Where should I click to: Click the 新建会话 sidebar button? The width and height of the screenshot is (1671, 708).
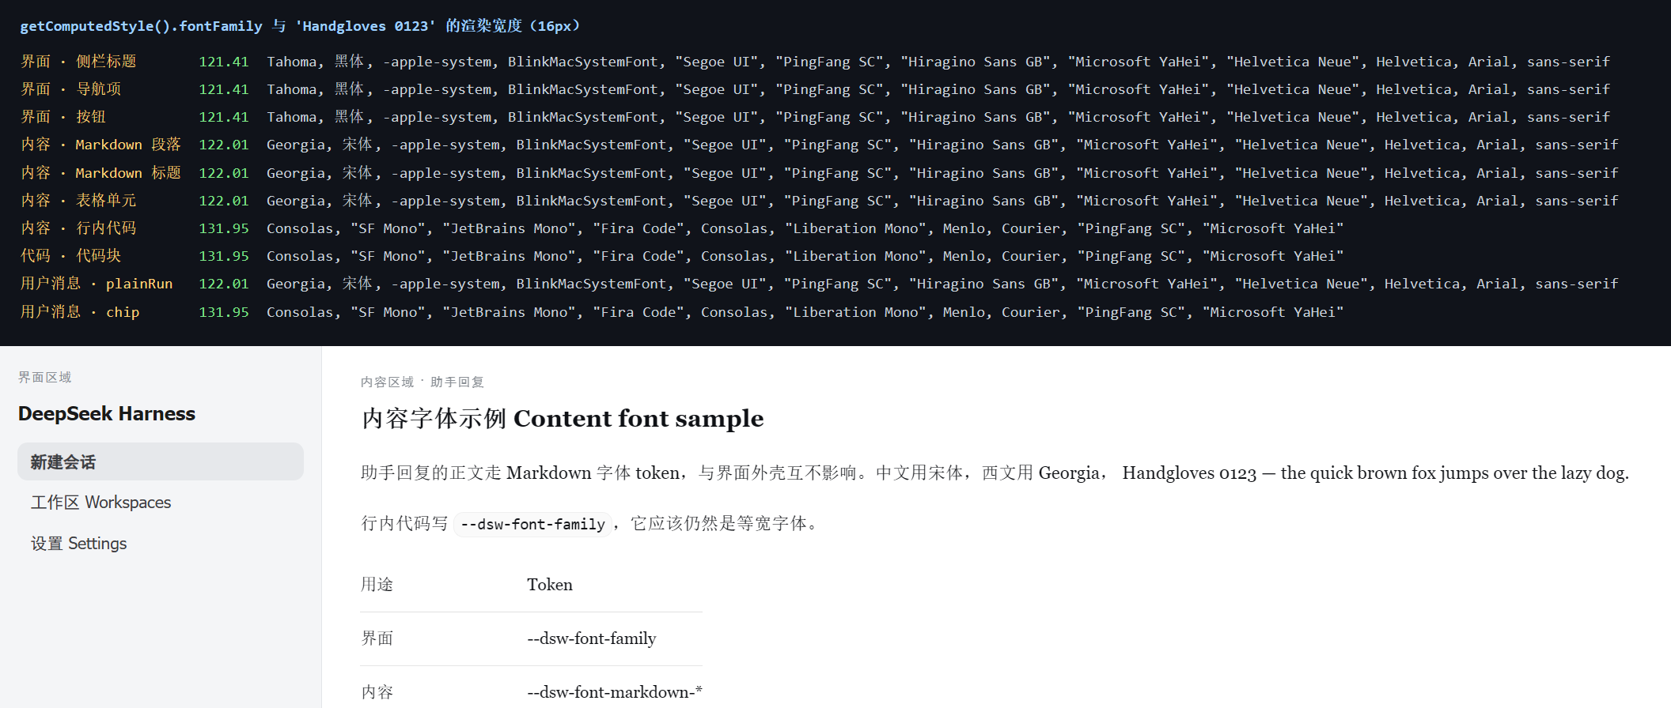point(161,461)
